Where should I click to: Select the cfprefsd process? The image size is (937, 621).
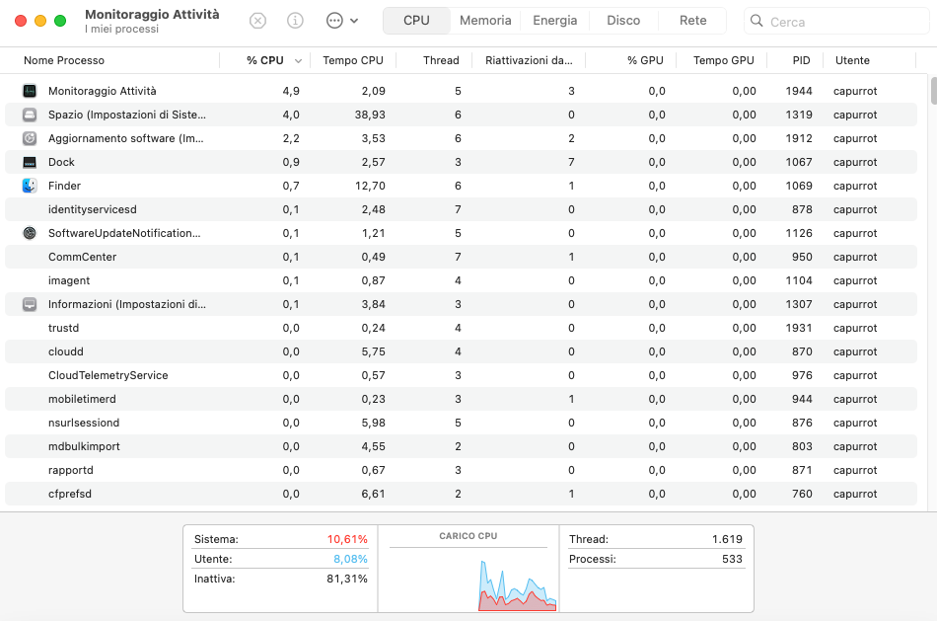point(461,495)
